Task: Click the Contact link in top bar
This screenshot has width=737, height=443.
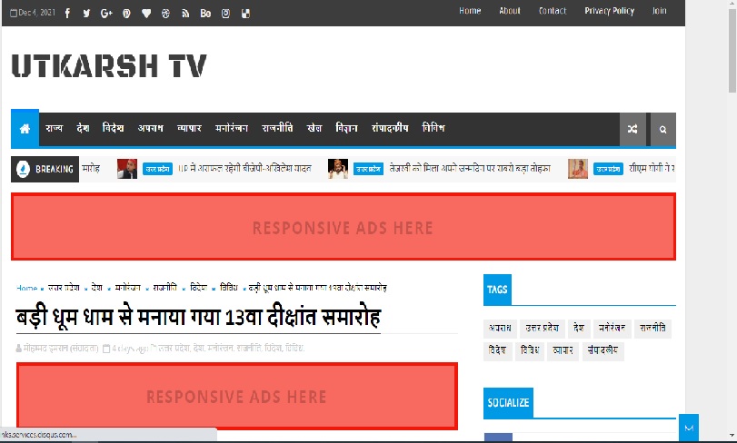Action: (x=552, y=11)
